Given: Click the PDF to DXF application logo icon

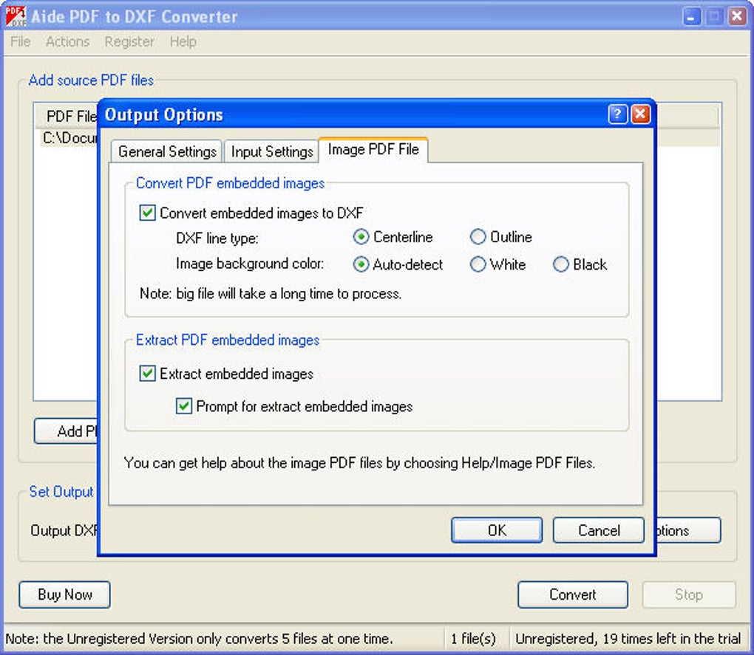Looking at the screenshot, I should pyautogui.click(x=16, y=16).
